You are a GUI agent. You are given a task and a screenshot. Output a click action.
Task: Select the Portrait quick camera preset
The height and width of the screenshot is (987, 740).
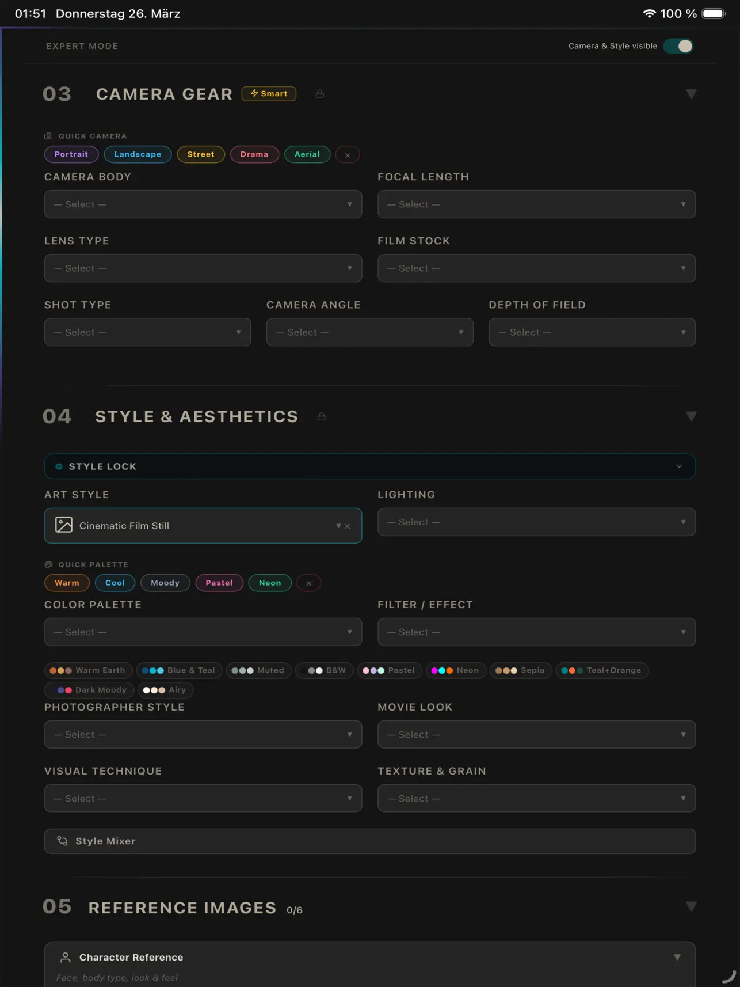[x=71, y=154]
